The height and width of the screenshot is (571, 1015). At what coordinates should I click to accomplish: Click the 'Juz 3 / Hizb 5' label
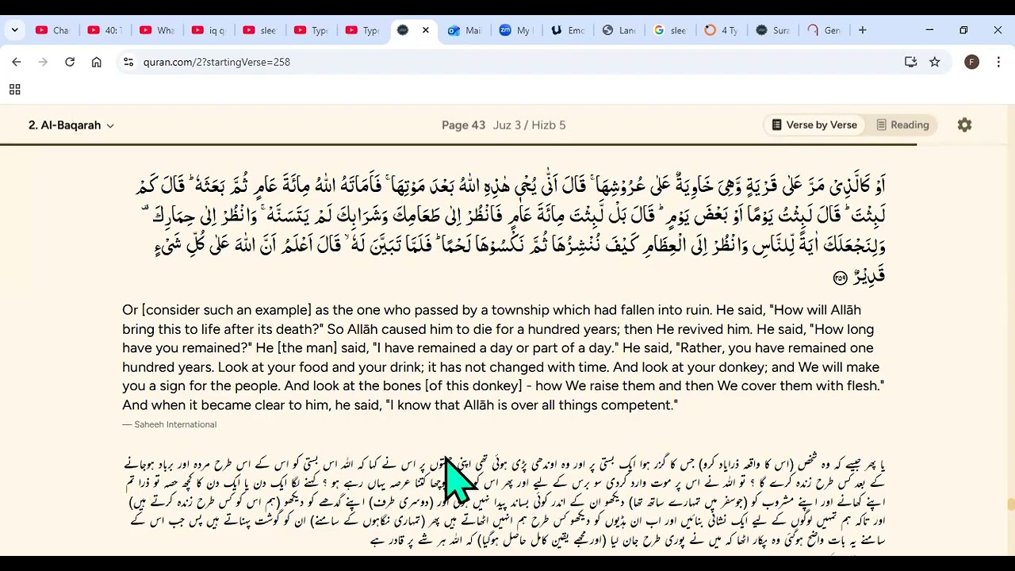pos(529,125)
